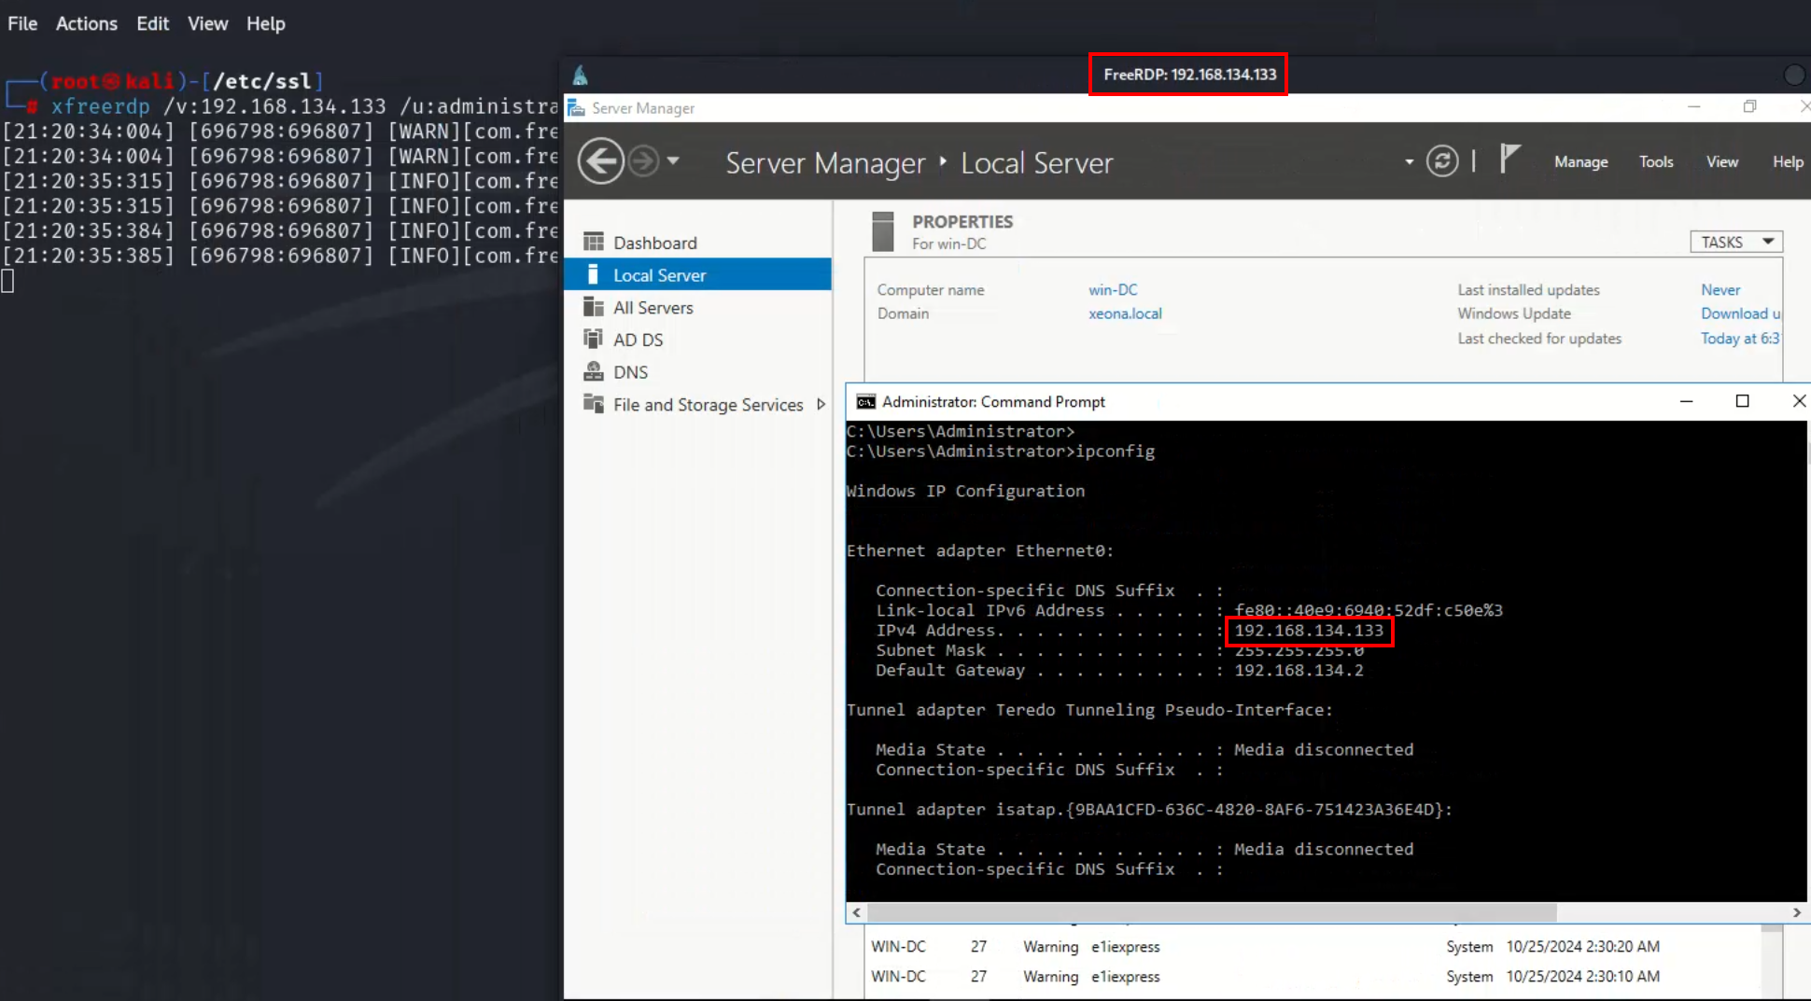The height and width of the screenshot is (1001, 1811).
Task: Refresh Server Manager with the circular refresh icon
Action: (x=1442, y=161)
